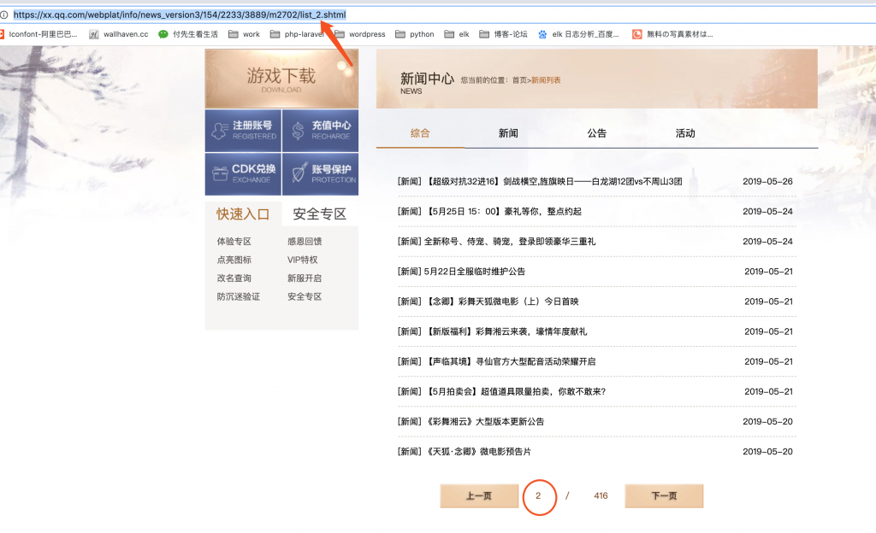Select the URL in the address bar
876x533 pixels.
click(180, 15)
